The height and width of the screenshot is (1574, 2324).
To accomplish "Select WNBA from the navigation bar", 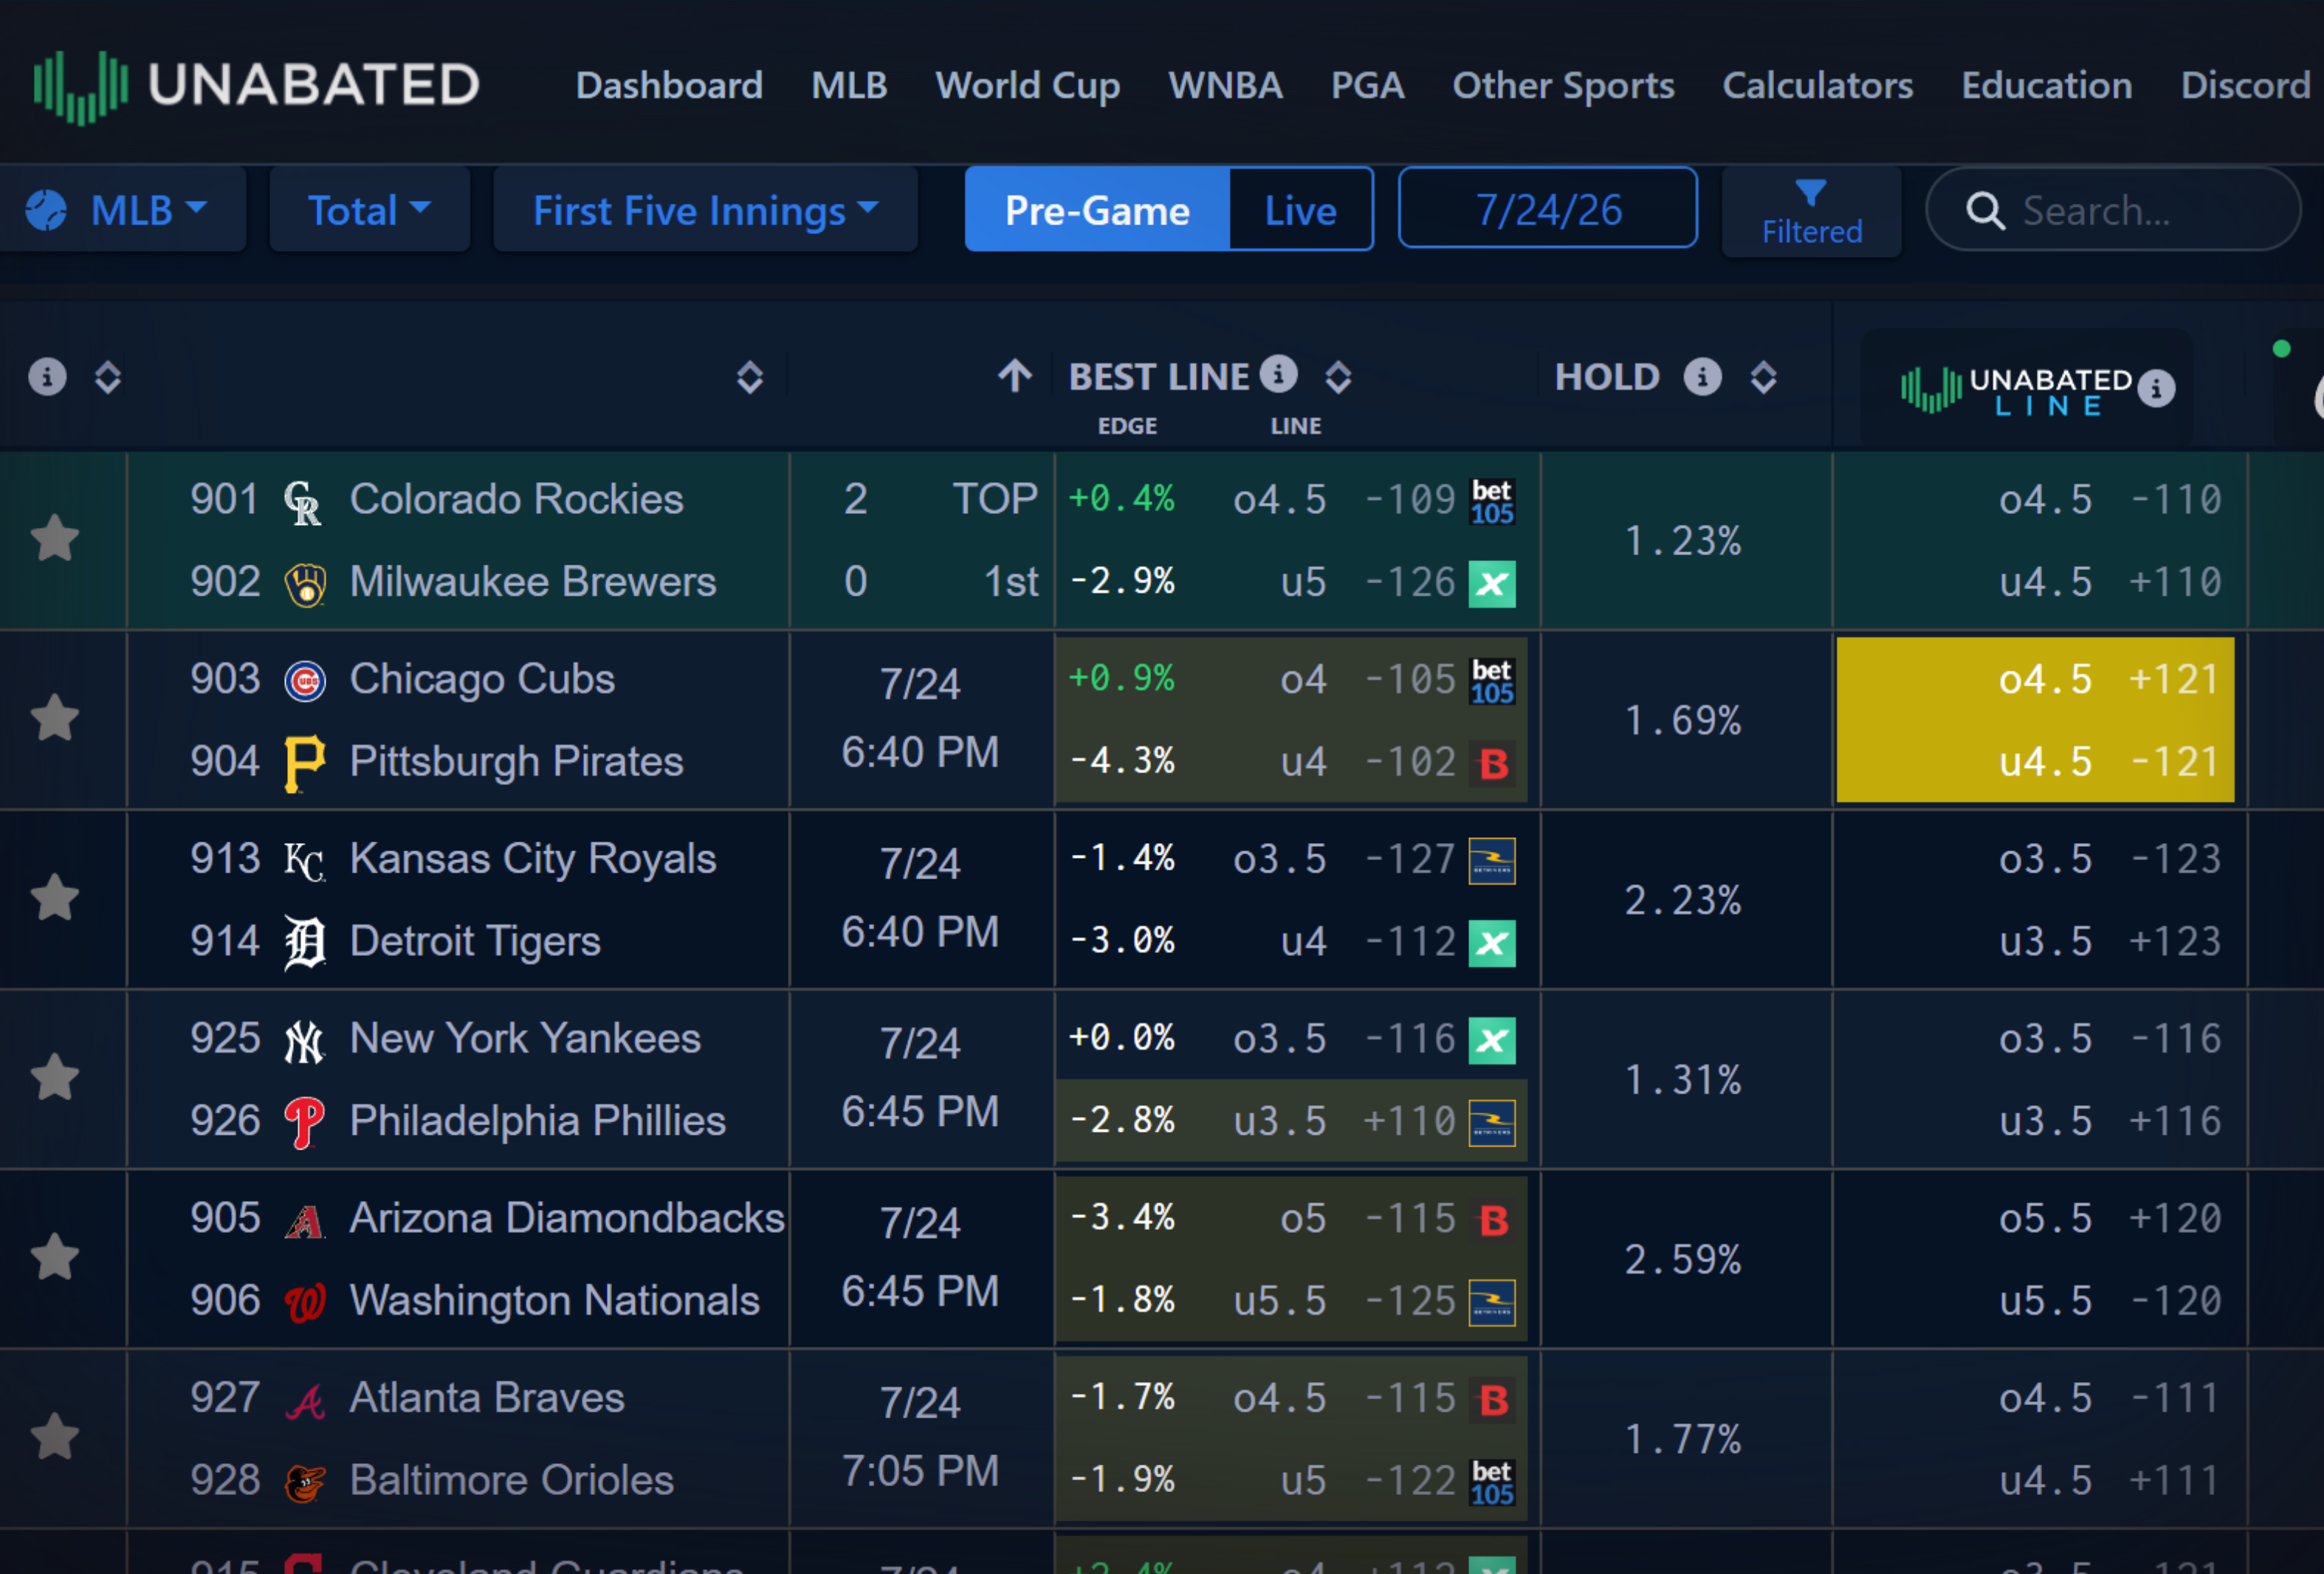I will click(1225, 85).
